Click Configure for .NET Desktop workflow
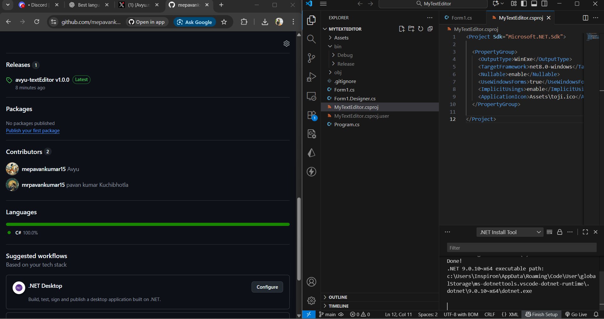 click(x=267, y=287)
